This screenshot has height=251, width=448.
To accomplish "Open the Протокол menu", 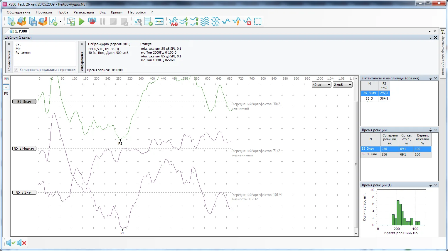I will point(44,12).
